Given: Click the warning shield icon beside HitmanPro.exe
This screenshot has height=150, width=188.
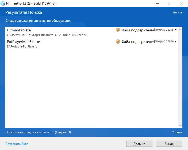Looking at the screenshot, I should pos(118,30).
